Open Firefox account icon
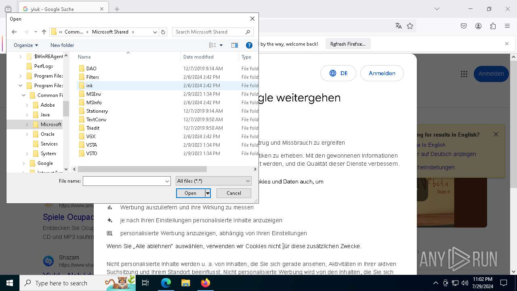 [478, 26]
